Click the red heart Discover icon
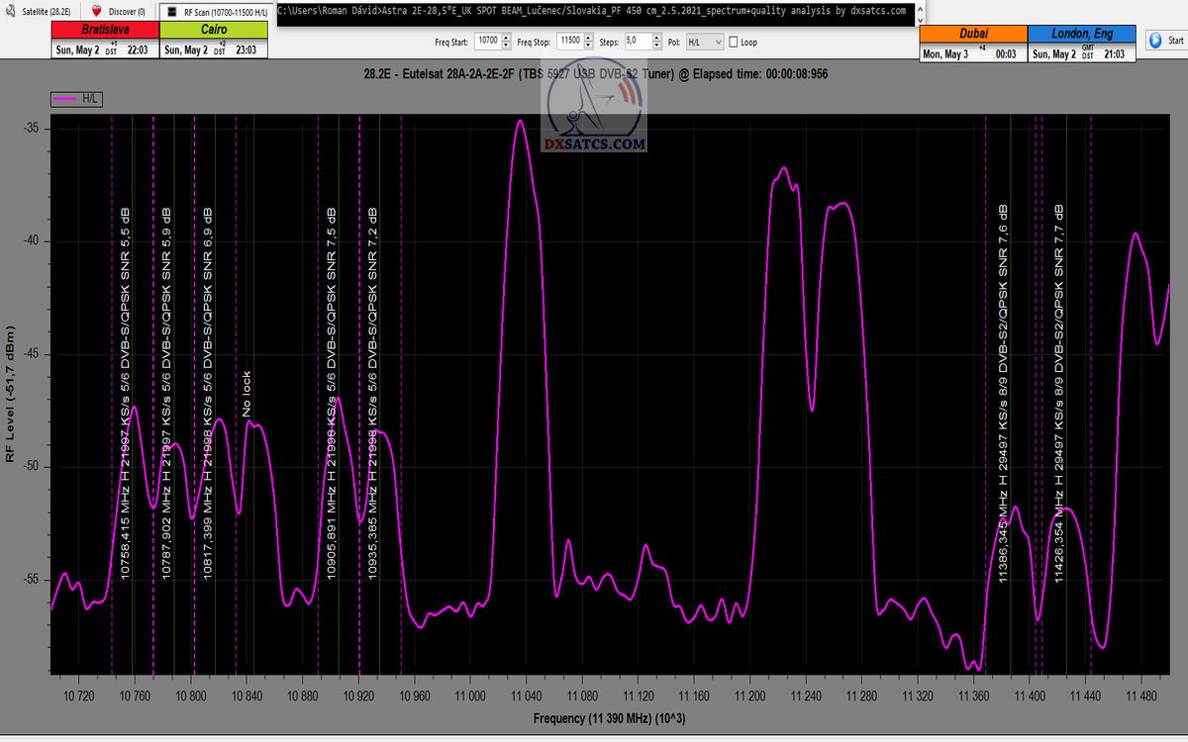1188x742 pixels. coord(97,11)
